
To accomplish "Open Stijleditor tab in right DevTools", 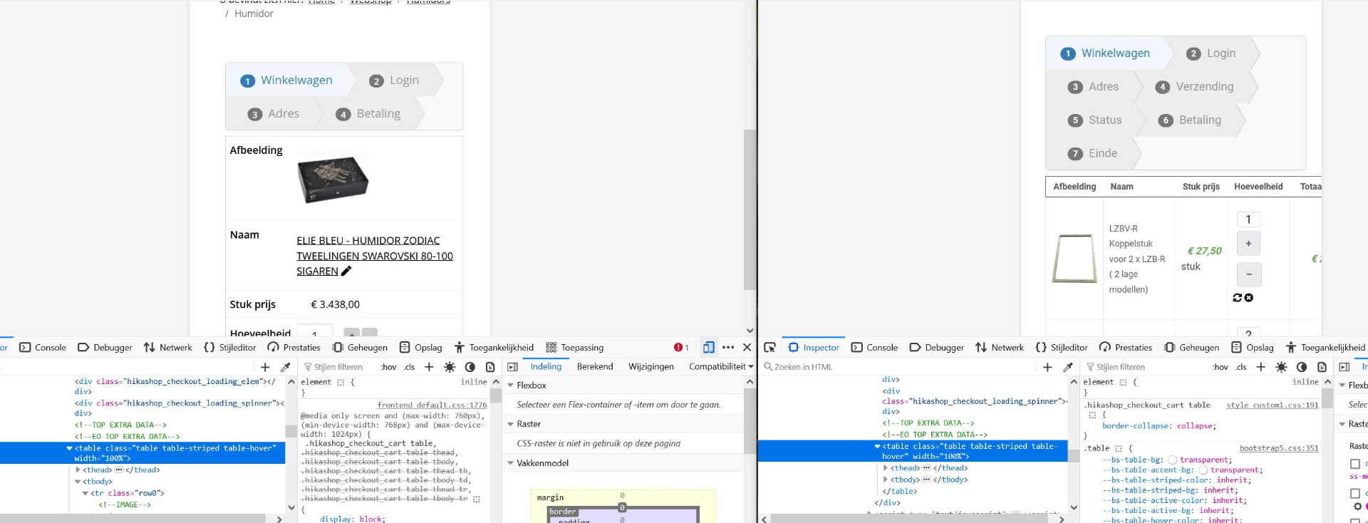I will coord(1062,348).
